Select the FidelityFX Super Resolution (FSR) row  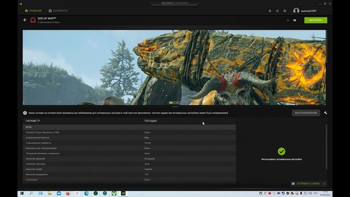tap(129, 132)
